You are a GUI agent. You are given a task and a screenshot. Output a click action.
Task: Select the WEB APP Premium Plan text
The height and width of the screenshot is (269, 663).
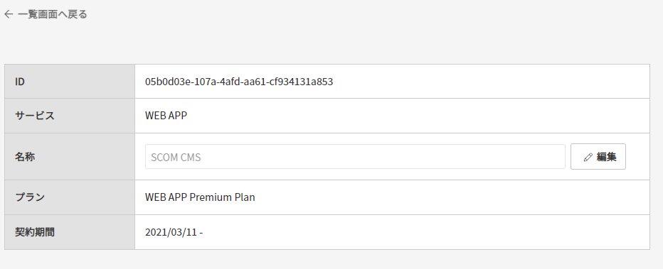click(x=200, y=197)
